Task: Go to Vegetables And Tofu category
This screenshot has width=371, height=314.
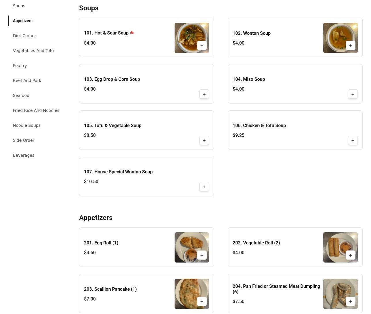Action: [x=33, y=51]
